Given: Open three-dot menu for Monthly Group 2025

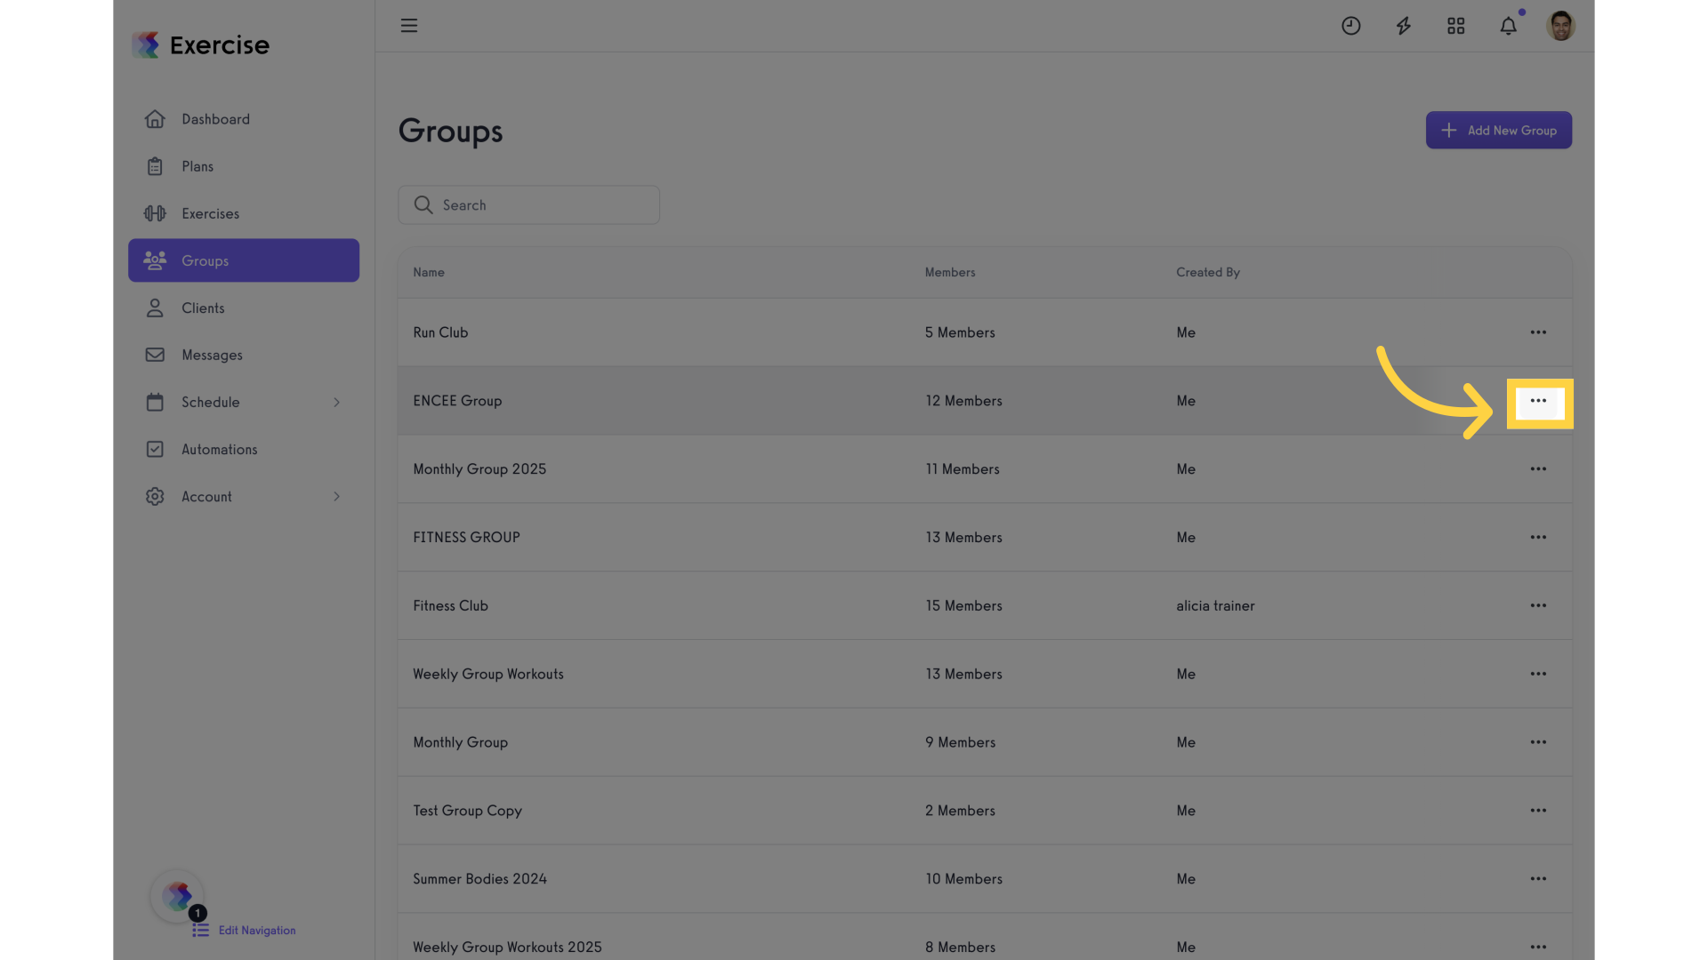Looking at the screenshot, I should pyautogui.click(x=1538, y=469).
